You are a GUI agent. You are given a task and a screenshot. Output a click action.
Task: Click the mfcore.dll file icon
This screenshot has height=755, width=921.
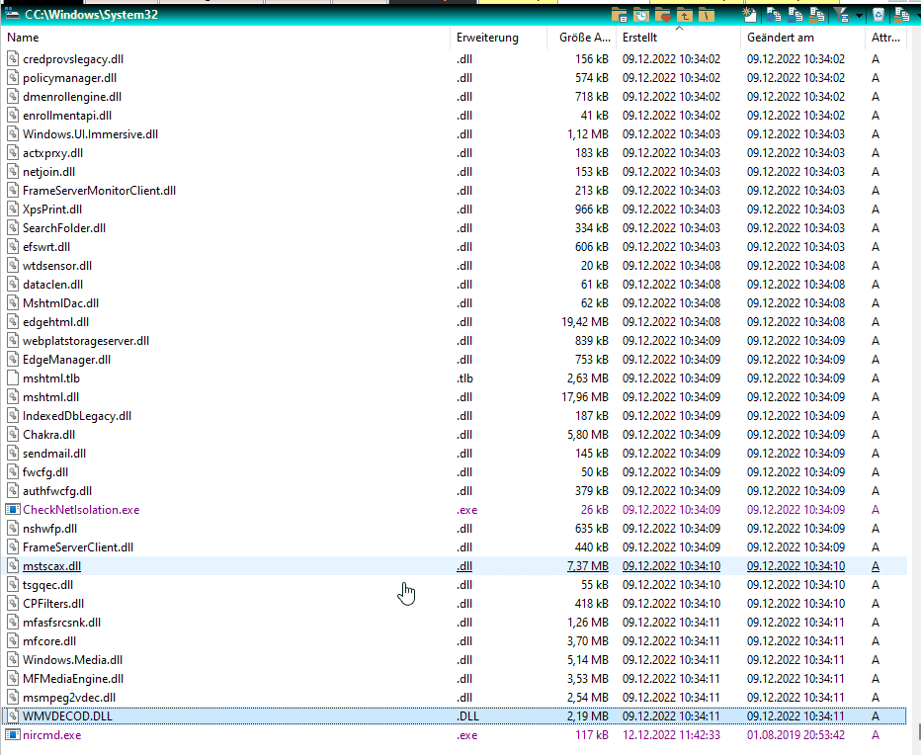click(x=12, y=641)
